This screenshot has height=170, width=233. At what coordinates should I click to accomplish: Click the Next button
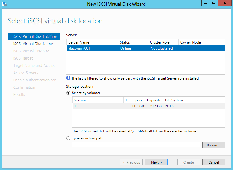tap(156, 162)
